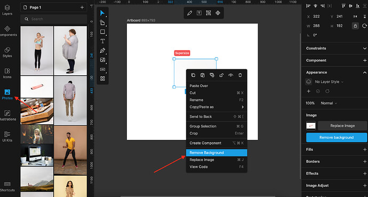Click the T text icon above artboard
This screenshot has height=197, width=368.
coord(199,13)
